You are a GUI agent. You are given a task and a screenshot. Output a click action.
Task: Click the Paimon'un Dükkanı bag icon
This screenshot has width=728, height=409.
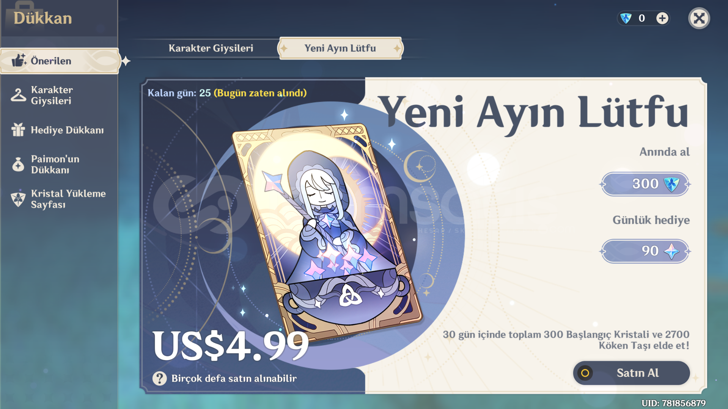tap(18, 164)
